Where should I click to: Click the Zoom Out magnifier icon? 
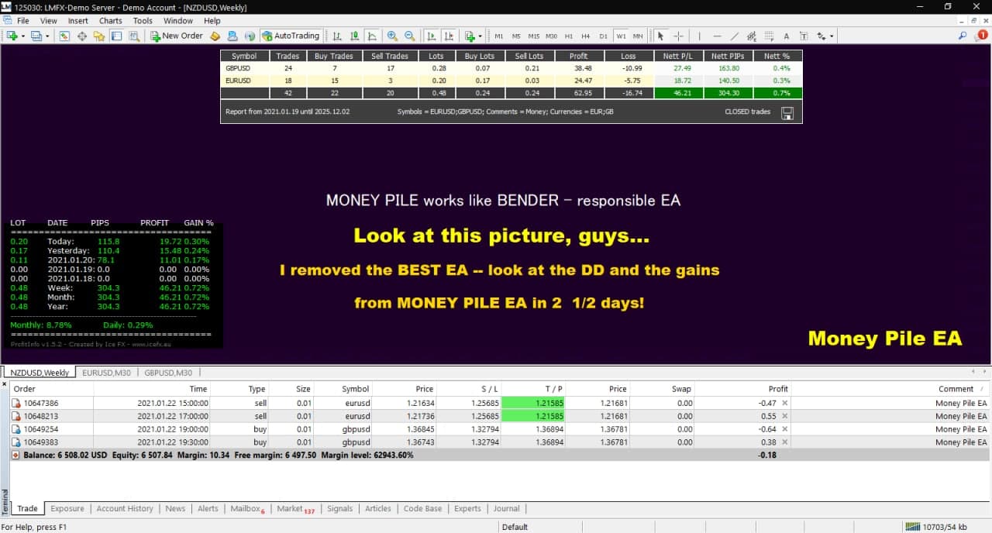pos(410,36)
